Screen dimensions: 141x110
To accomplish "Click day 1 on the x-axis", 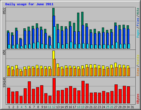I will 9,107.
